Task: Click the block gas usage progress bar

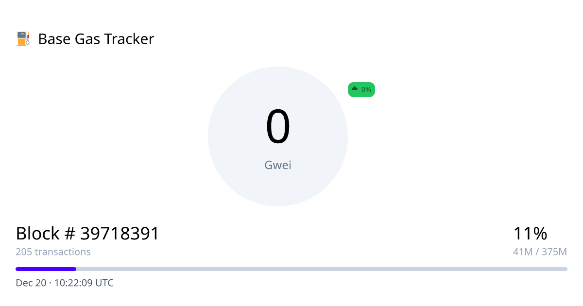Action: click(291, 269)
